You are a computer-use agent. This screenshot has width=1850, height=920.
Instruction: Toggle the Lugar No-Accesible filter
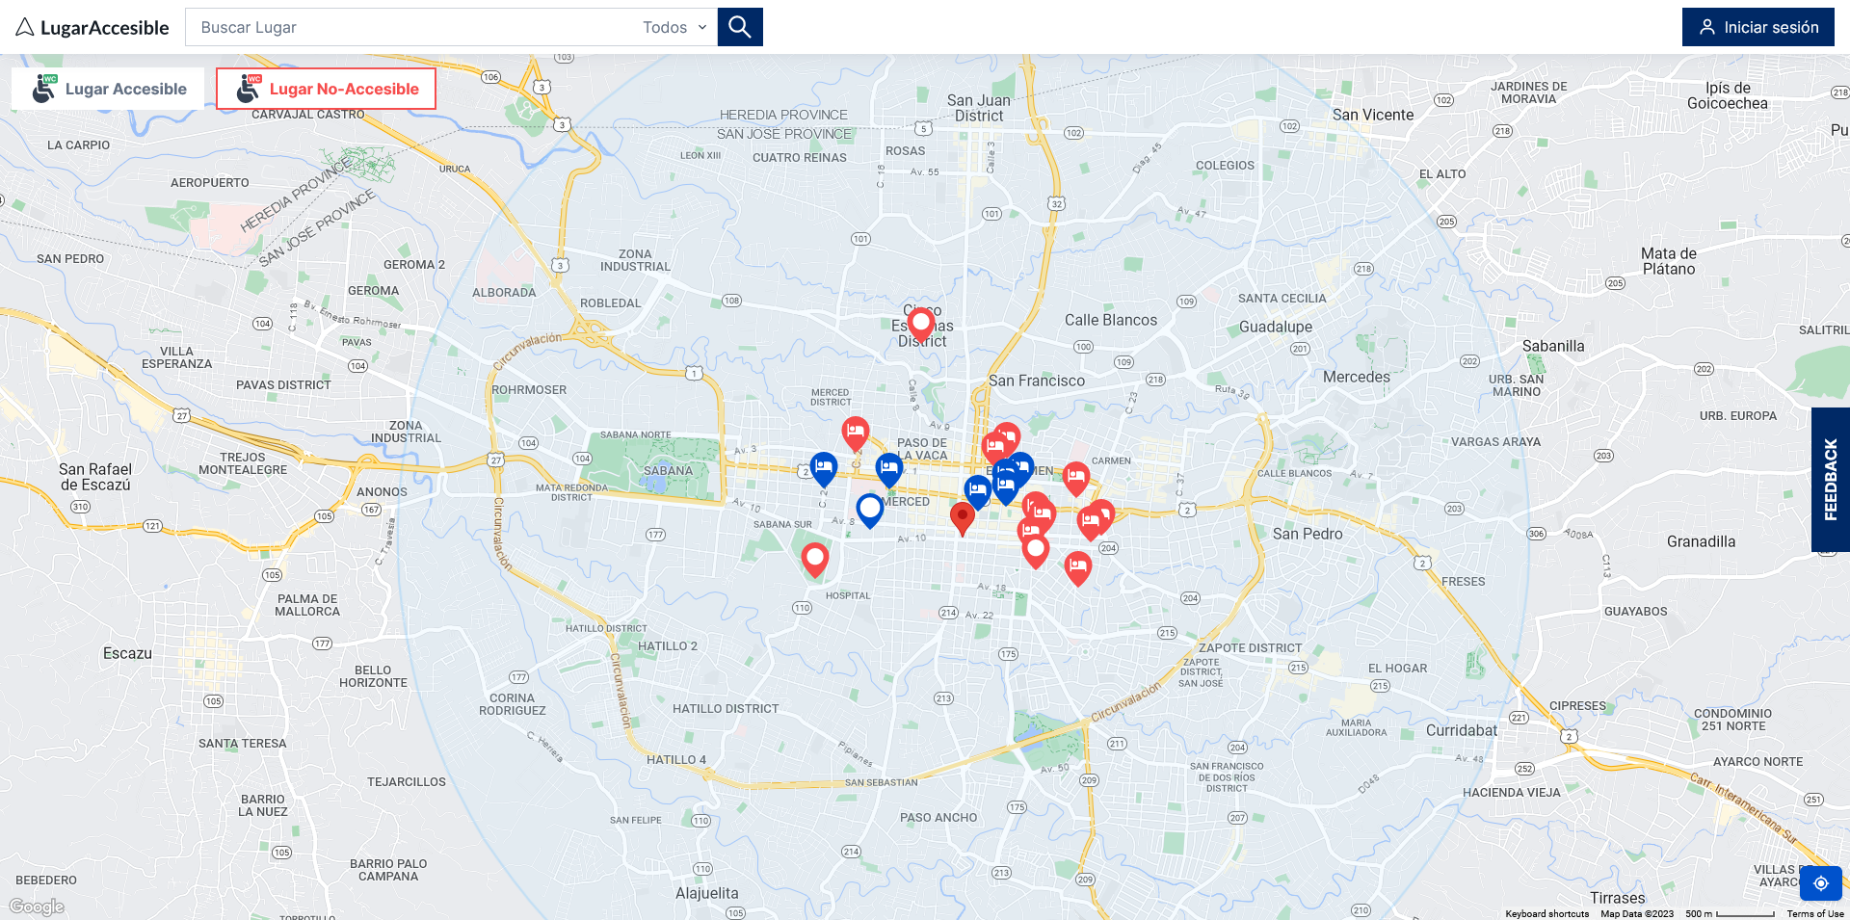(x=326, y=89)
